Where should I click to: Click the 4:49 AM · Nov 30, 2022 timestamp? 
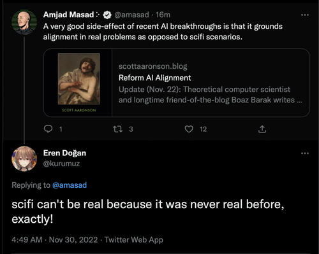click(55, 240)
